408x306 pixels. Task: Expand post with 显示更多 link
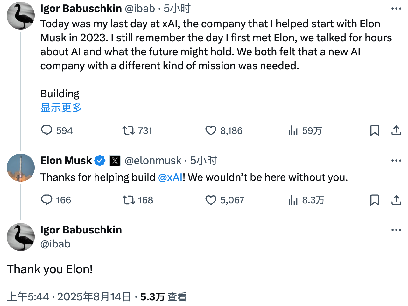pyautogui.click(x=61, y=108)
